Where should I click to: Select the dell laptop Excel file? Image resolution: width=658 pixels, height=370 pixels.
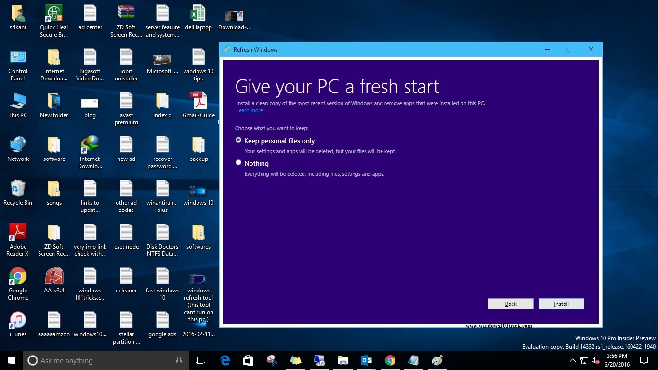point(198,18)
